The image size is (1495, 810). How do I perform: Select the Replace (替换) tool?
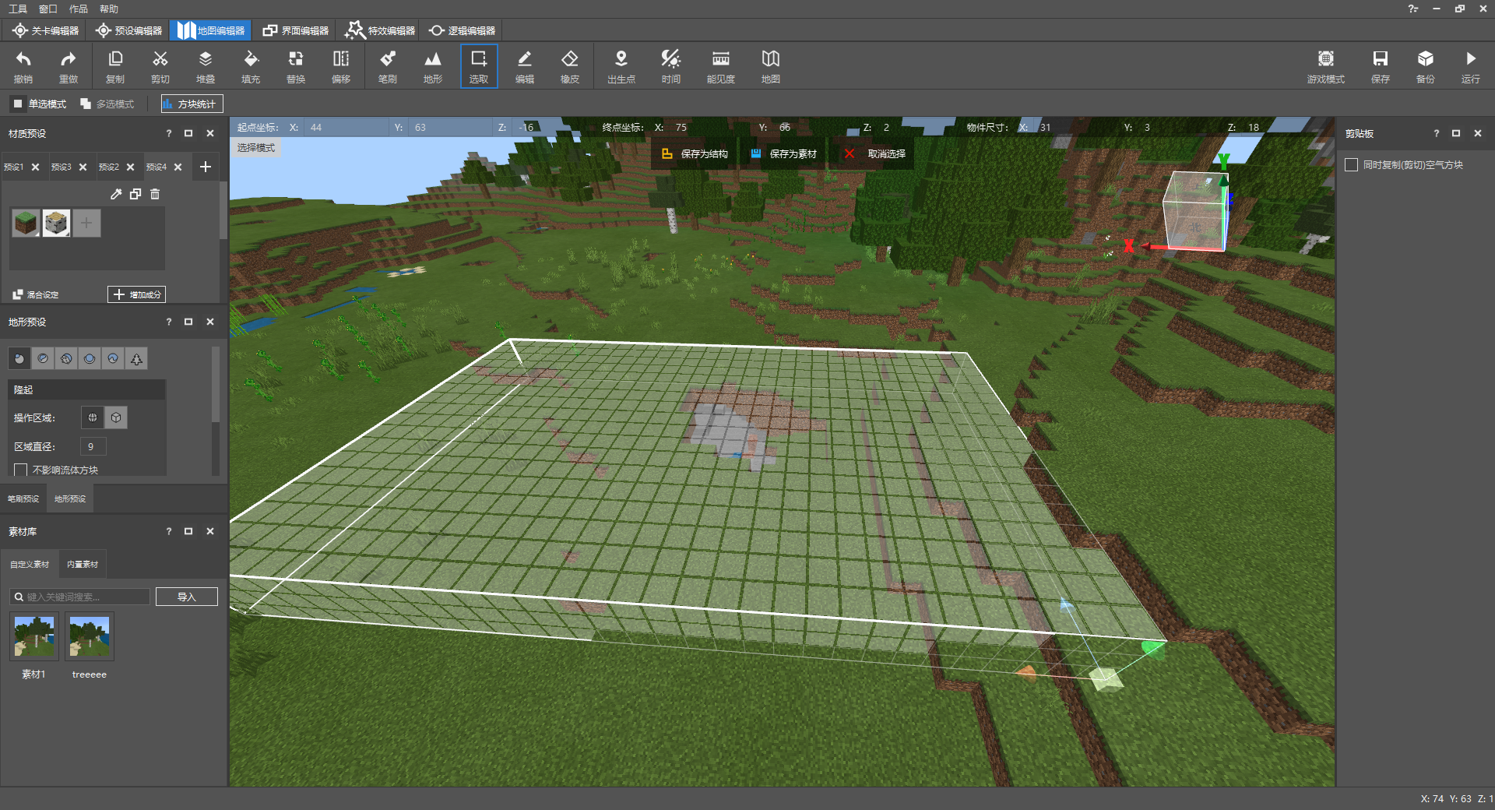click(x=296, y=66)
